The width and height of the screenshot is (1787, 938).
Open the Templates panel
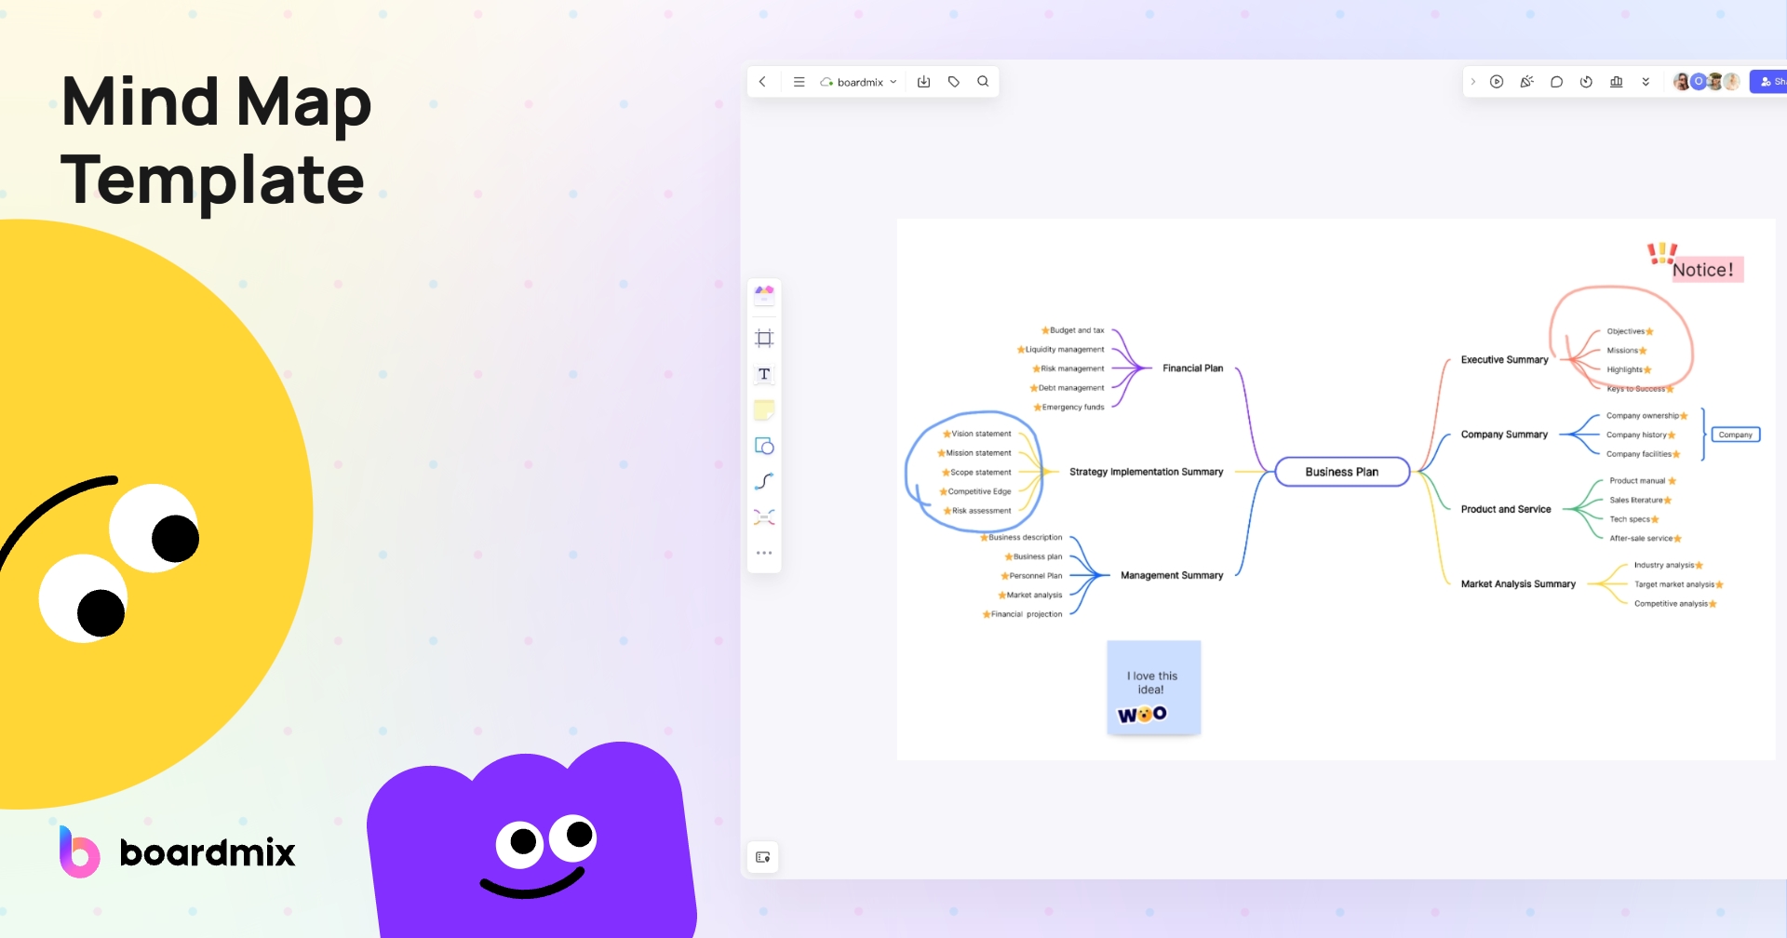[x=764, y=294]
